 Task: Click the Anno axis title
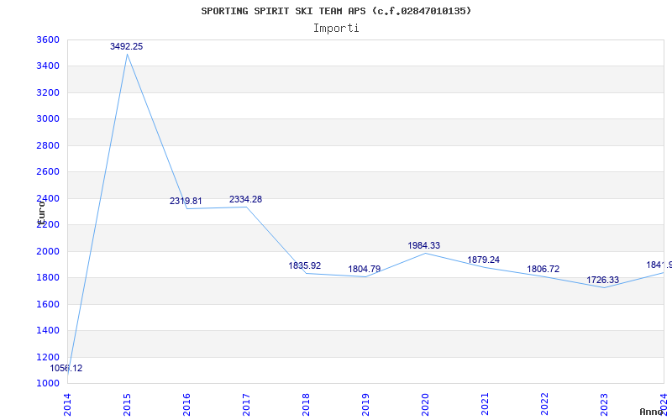click(x=651, y=412)
